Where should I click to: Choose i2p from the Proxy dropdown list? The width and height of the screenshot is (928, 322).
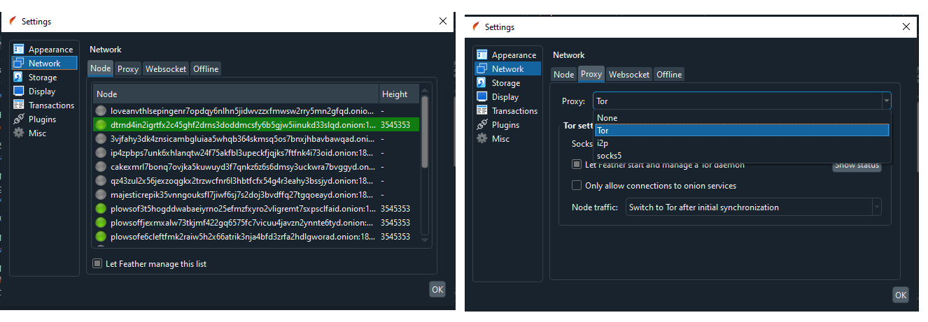click(742, 143)
